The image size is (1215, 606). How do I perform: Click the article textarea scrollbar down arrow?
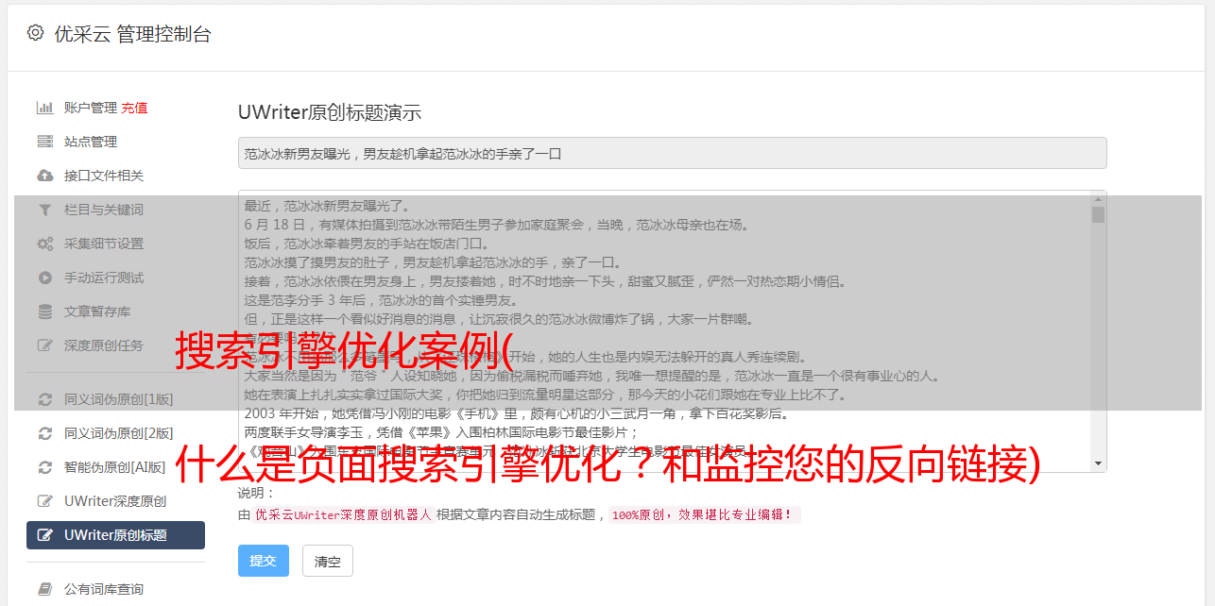(1098, 463)
